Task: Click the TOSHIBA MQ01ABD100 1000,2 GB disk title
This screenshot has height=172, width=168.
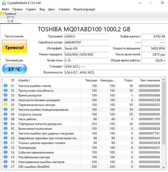Action: (x=84, y=29)
